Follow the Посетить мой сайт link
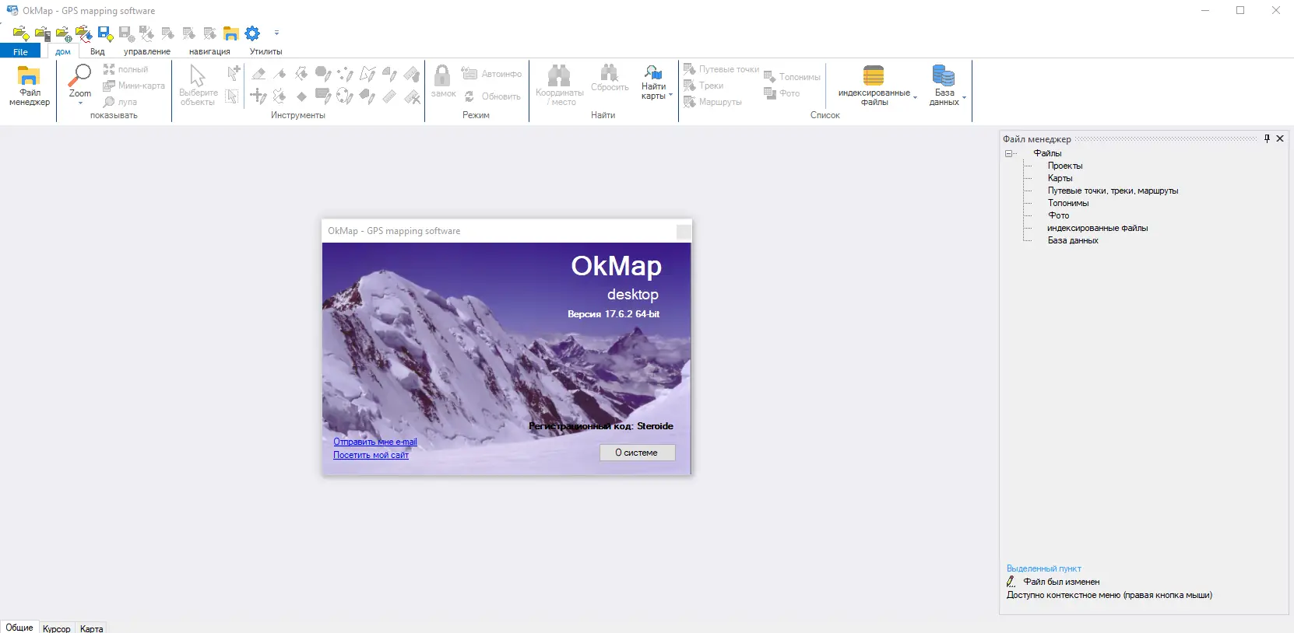Screen dimensions: 1294x633 coord(371,455)
